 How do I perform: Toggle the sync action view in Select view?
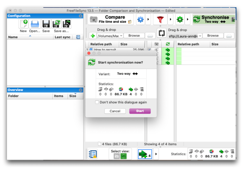click(x=124, y=156)
